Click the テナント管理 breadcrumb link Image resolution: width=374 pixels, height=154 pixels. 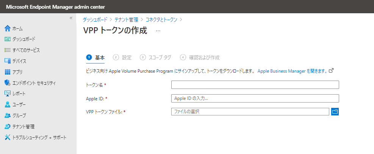(127, 20)
